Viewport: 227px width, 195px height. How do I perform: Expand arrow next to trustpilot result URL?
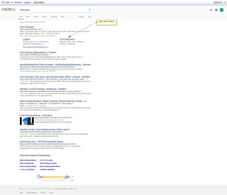72,104
